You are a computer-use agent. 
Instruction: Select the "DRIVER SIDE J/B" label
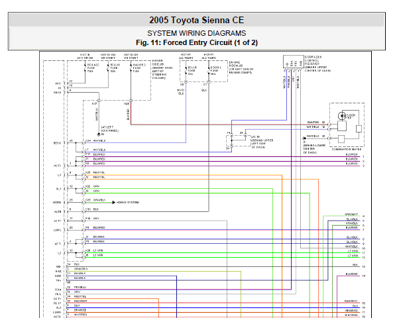pyautogui.click(x=158, y=62)
